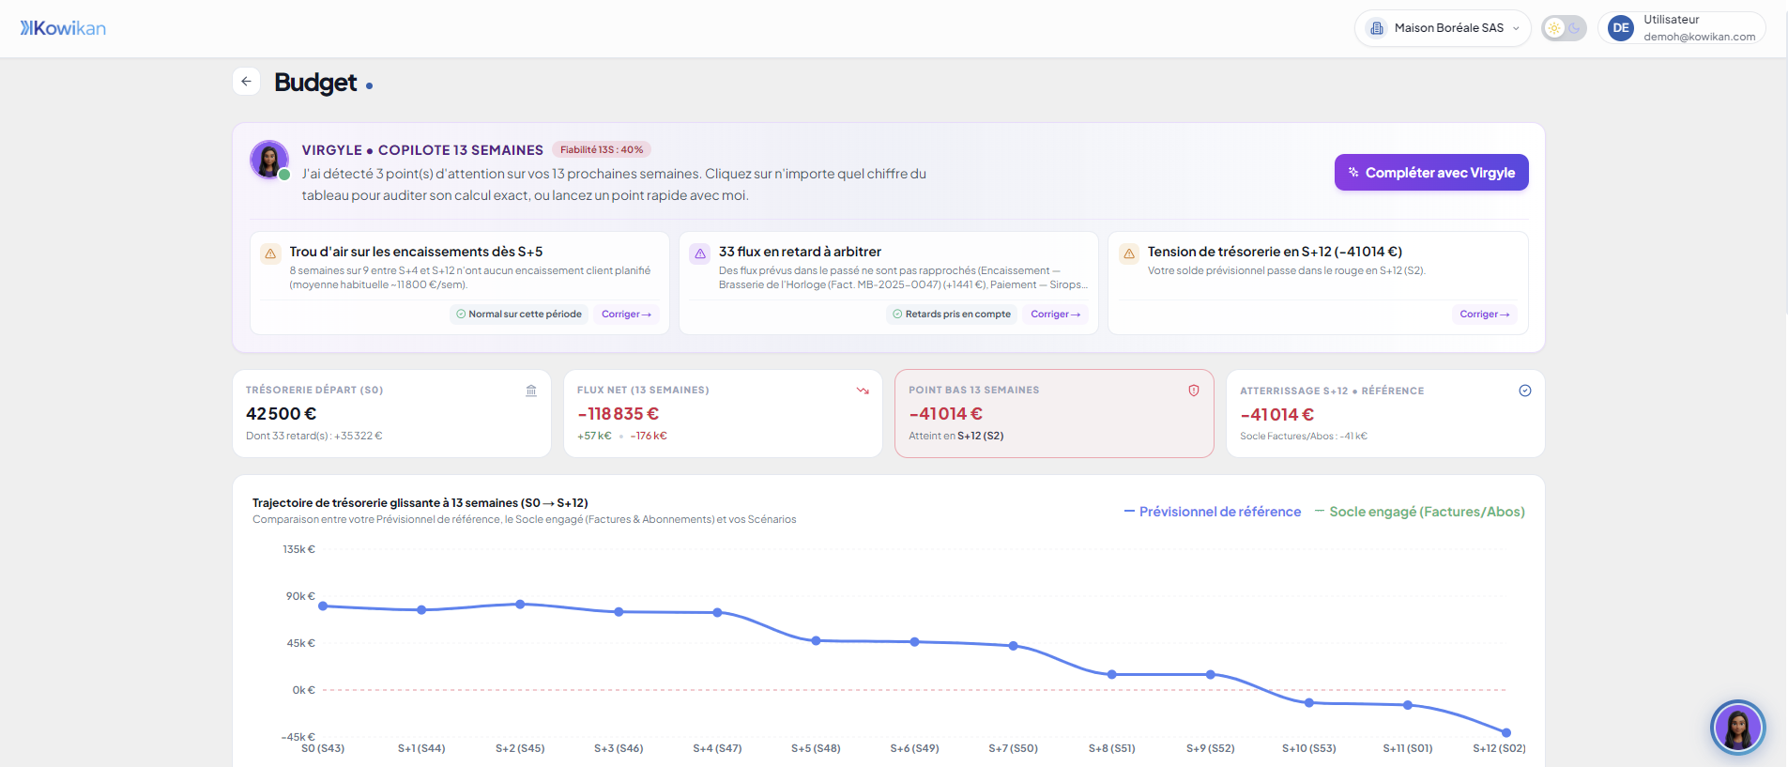Viewport: 1788px width, 767px height.
Task: Click Corriger on Trou d'air card
Action: 626,314
